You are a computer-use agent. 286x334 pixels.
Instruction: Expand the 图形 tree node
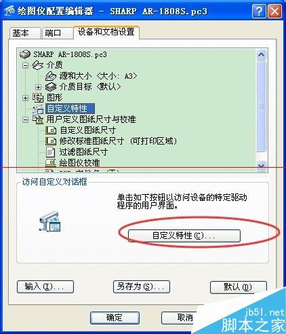26,98
